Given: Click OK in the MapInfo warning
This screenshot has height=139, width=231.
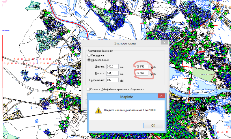Looking at the screenshot, I should [x=153, y=125].
